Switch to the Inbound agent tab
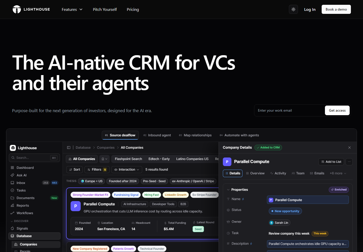Image resolution: width=363 pixels, height=252 pixels. pos(157,135)
